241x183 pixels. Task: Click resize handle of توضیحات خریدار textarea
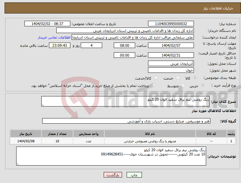pyautogui.click(x=18, y=164)
